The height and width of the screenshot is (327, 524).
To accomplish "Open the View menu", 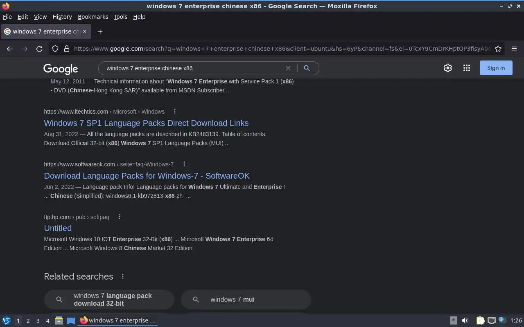I will click(x=40, y=17).
